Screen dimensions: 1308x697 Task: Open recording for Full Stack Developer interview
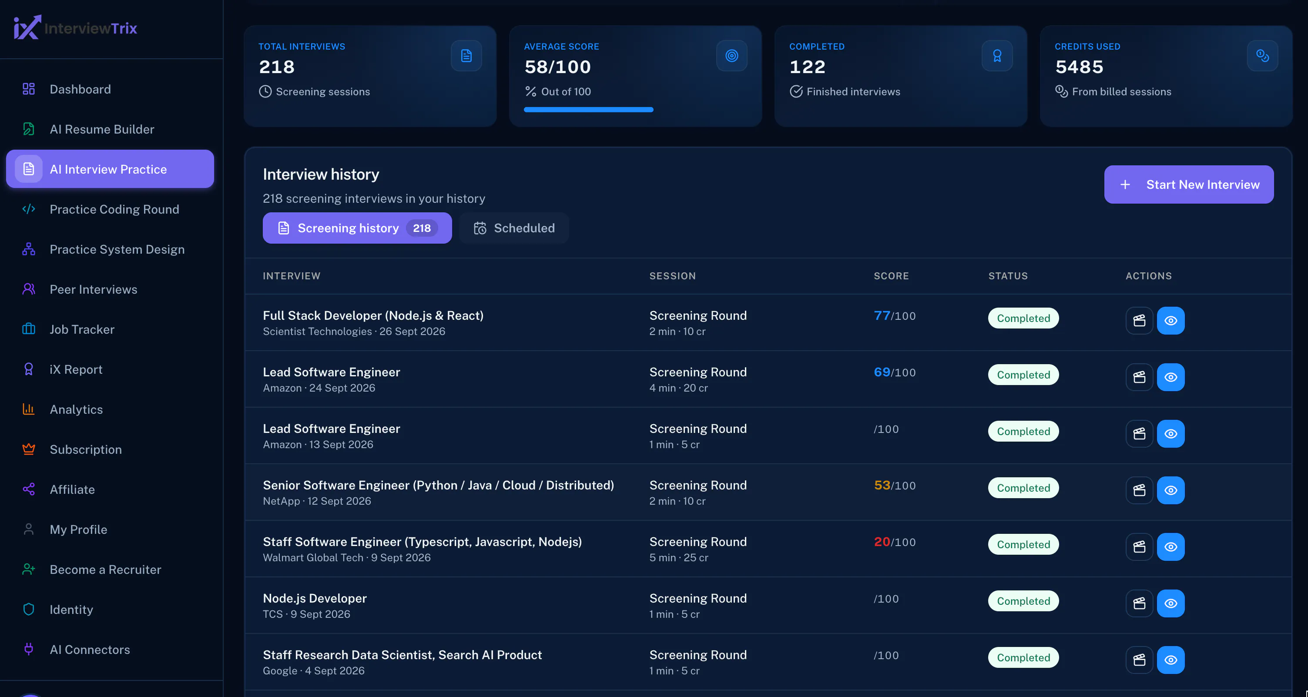[x=1140, y=320]
